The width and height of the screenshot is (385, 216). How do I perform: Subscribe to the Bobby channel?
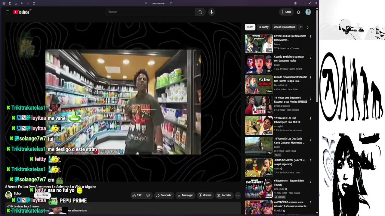click(42, 195)
